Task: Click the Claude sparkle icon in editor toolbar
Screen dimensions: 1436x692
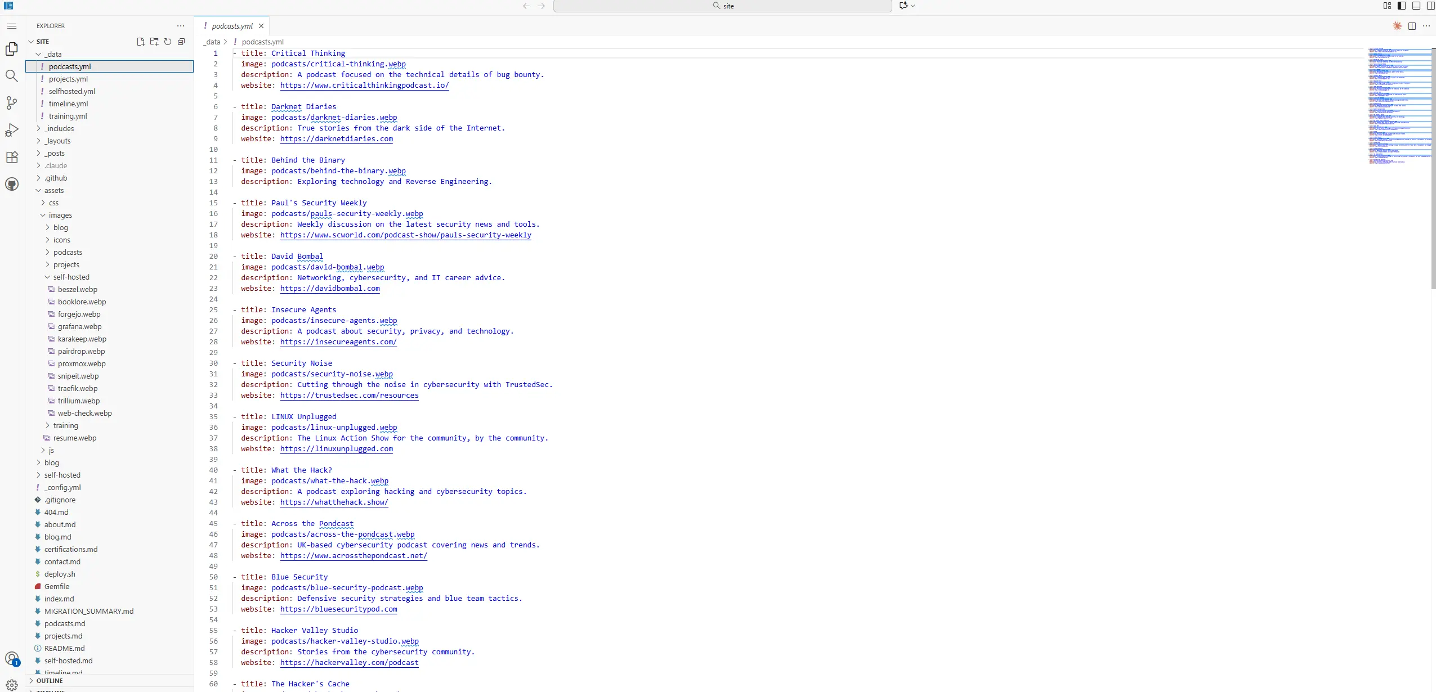Action: (x=1397, y=26)
